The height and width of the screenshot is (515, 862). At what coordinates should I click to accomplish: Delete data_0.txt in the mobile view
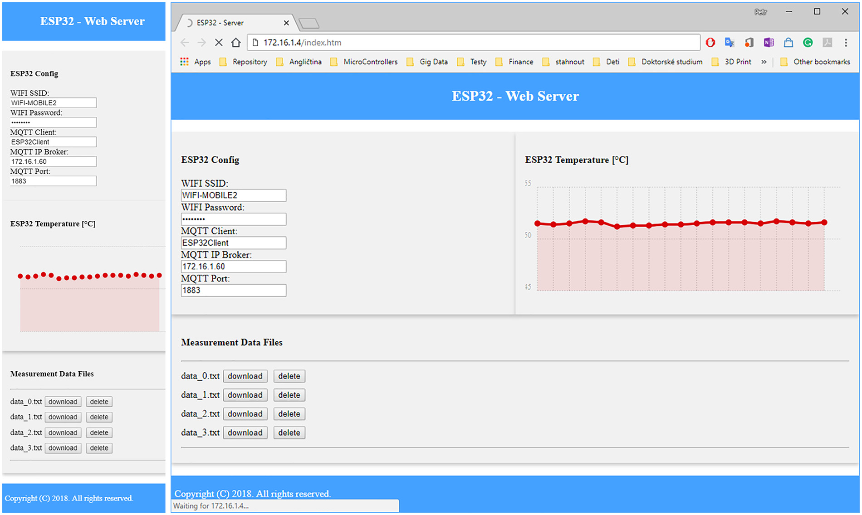[99, 402]
